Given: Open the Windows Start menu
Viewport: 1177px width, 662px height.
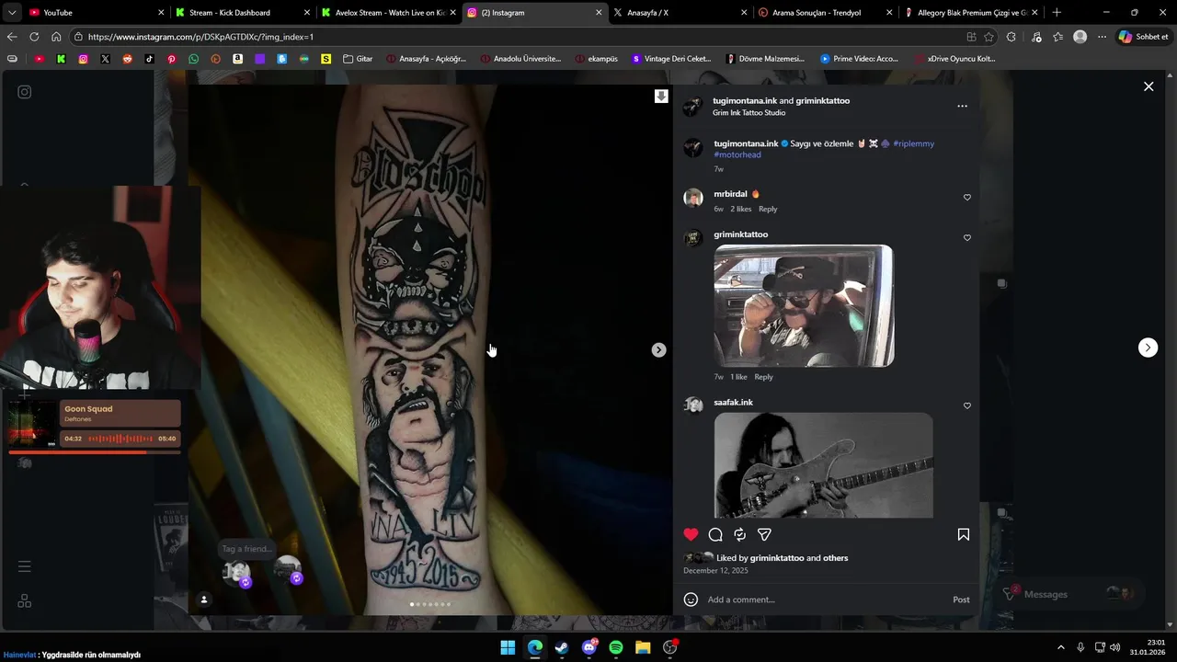Looking at the screenshot, I should [508, 647].
